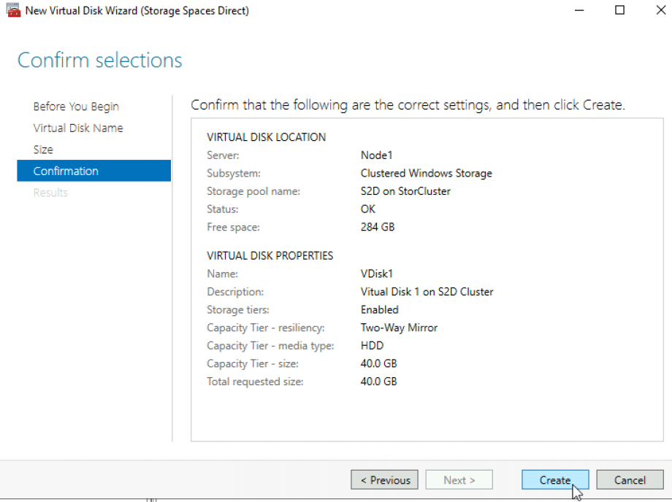The height and width of the screenshot is (502, 672).
Task: Select the Size step
Action: click(42, 149)
